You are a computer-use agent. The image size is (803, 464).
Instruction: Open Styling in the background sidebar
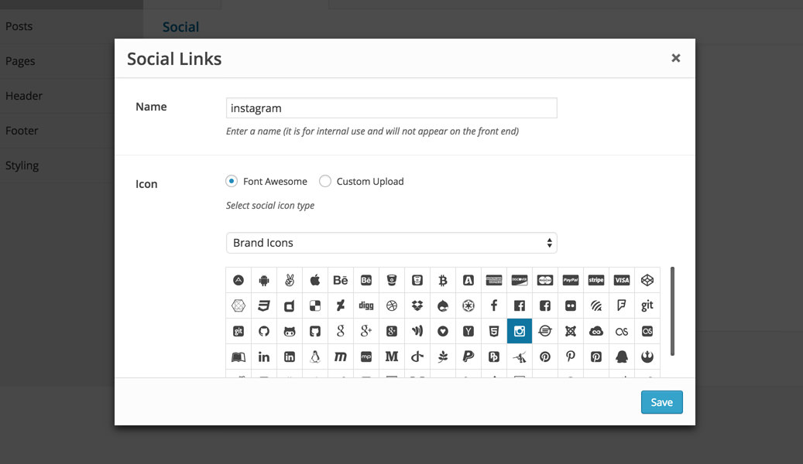(22, 165)
